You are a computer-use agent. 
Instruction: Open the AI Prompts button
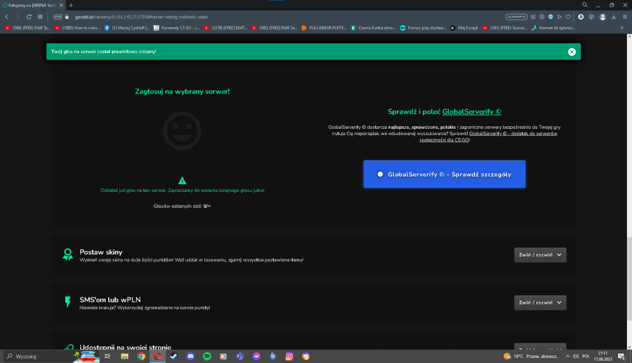(x=516, y=17)
